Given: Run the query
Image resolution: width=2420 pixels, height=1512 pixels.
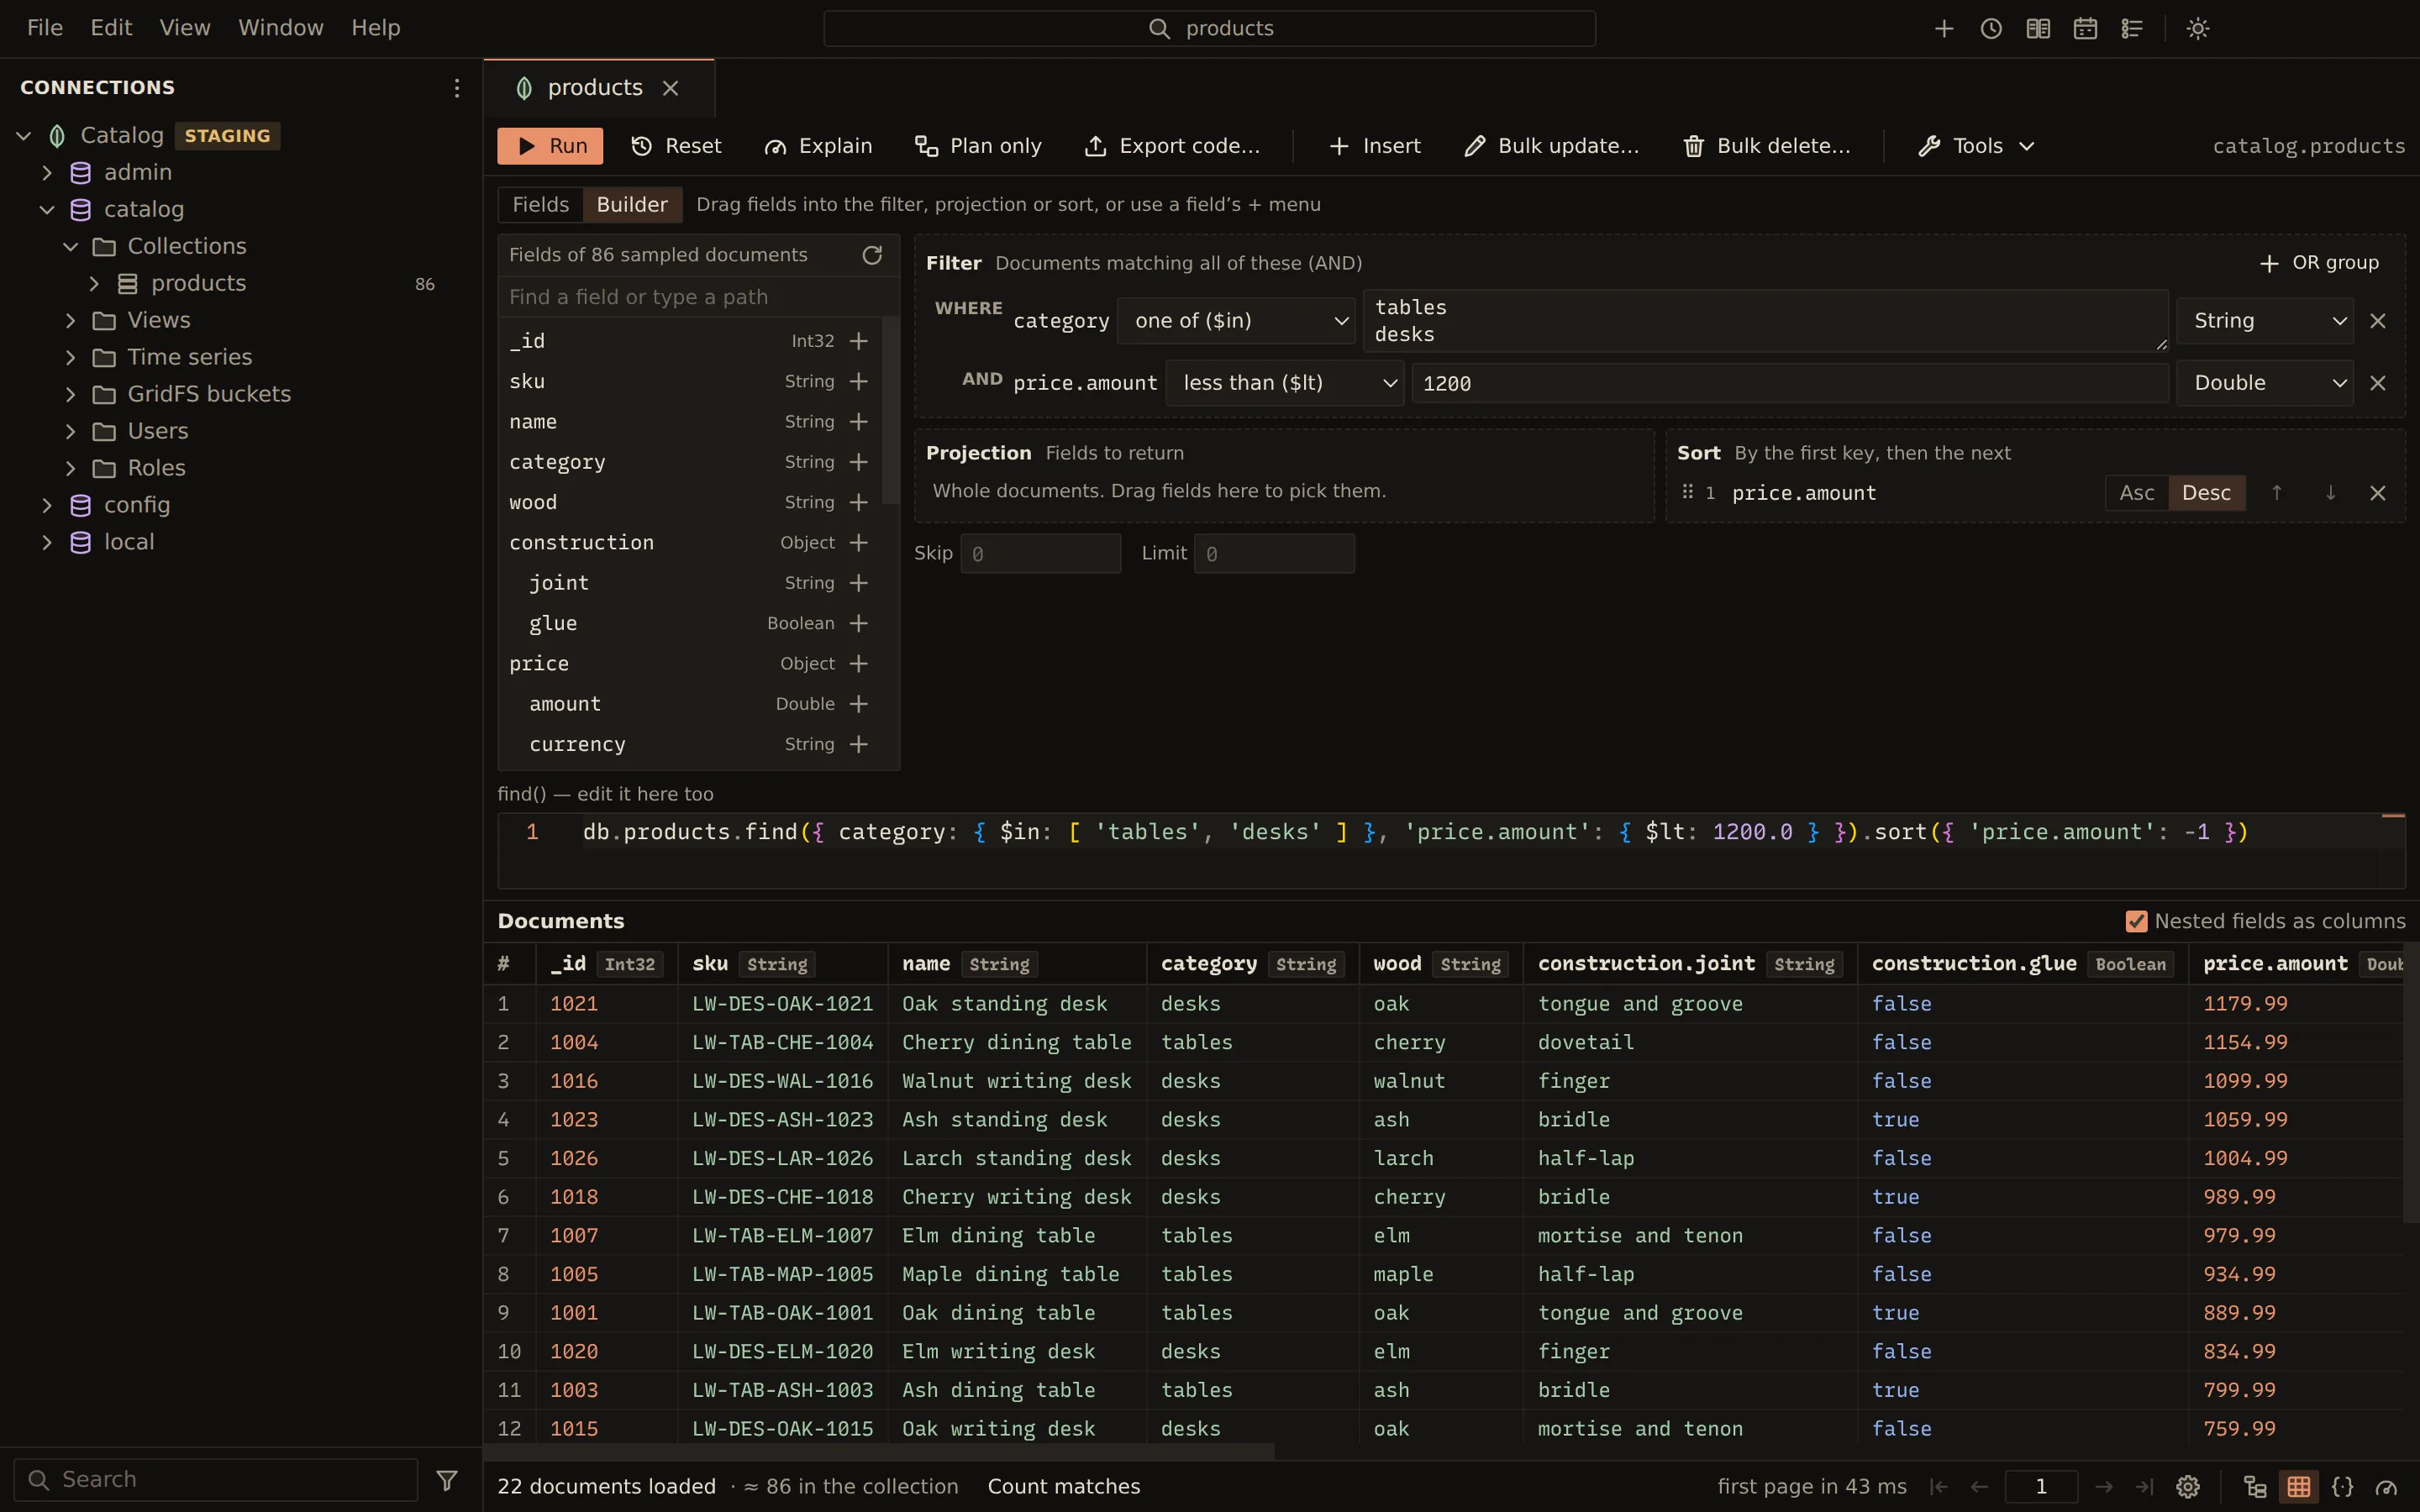Looking at the screenshot, I should coord(550,146).
